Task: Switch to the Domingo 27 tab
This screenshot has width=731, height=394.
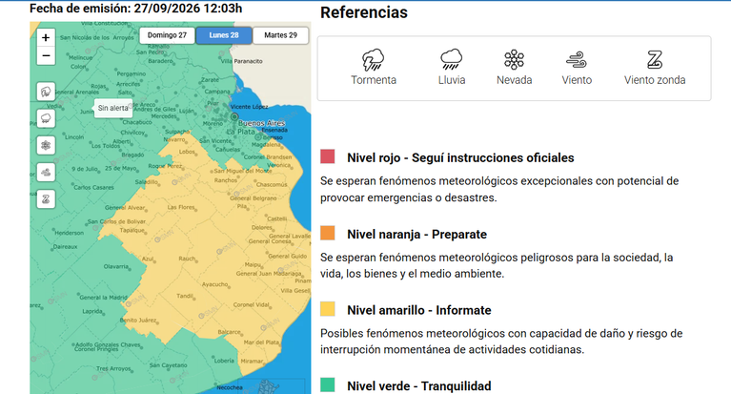Action: 167,35
